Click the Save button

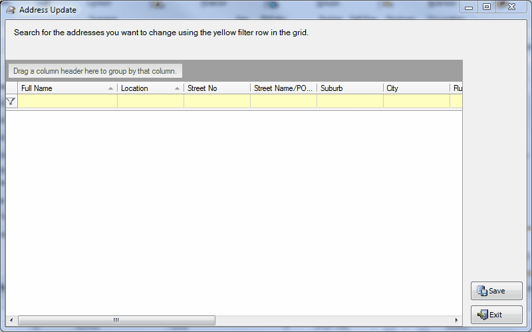pyautogui.click(x=496, y=291)
